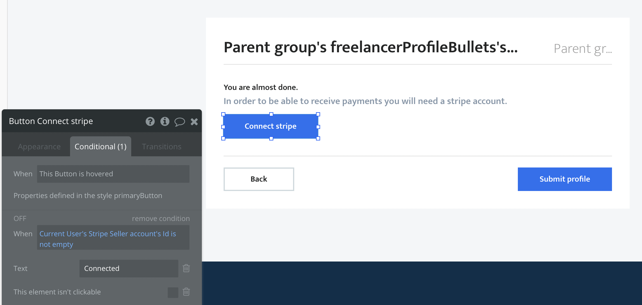Open the comment bubble icon
Screen dimensions: 642x305
click(x=179, y=122)
